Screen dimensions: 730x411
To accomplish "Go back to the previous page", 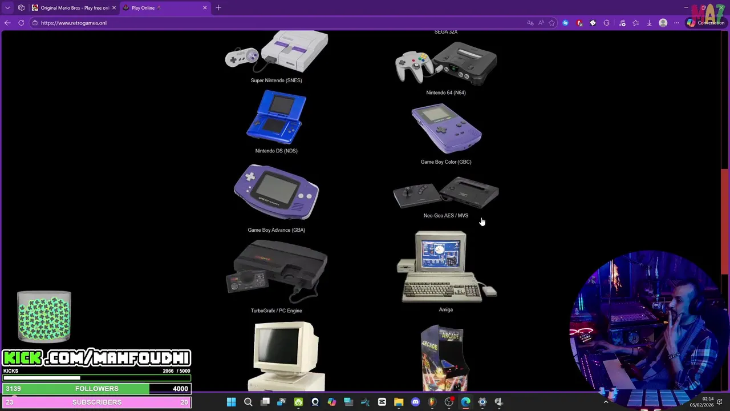I will [7, 23].
